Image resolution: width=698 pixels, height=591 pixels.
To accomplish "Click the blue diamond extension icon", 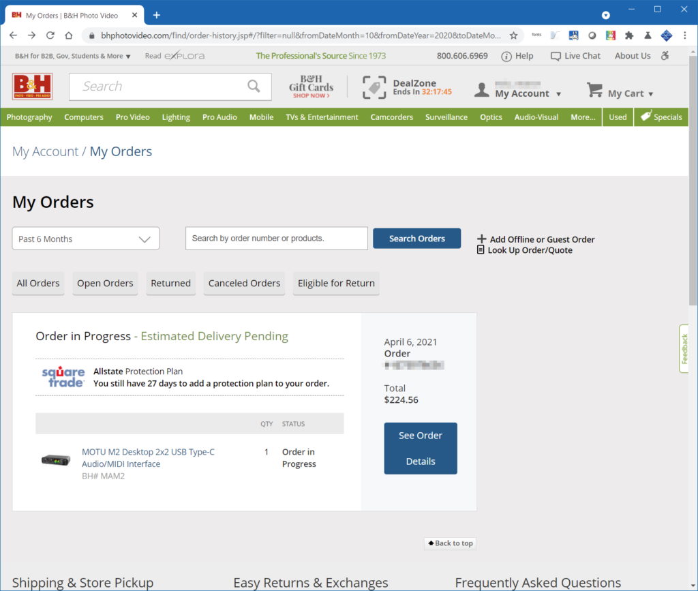I will pos(667,35).
